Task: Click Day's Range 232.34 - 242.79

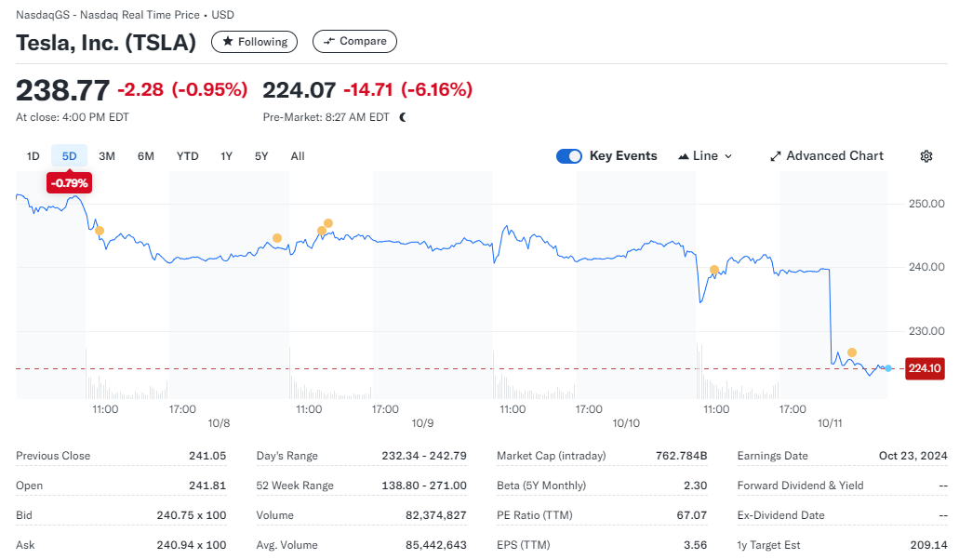Action: pyautogui.click(x=424, y=456)
